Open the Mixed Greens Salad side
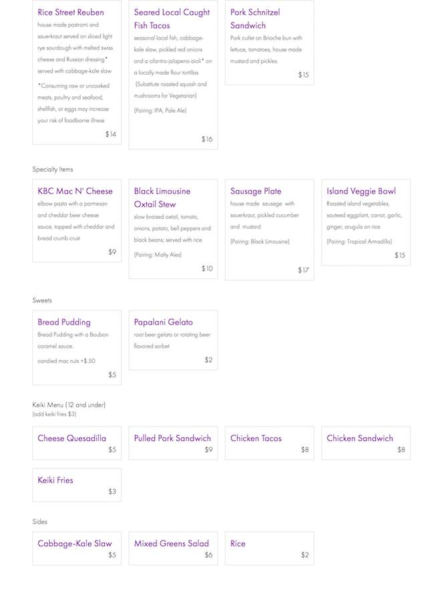Viewport: 434px width, 590px height. pyautogui.click(x=172, y=544)
